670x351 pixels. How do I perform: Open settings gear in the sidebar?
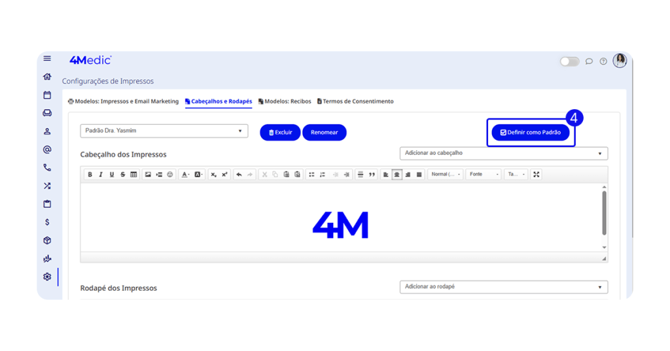[47, 276]
